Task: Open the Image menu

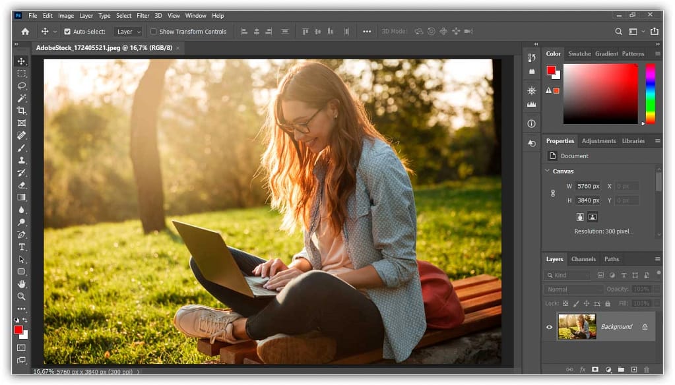Action: (x=66, y=15)
